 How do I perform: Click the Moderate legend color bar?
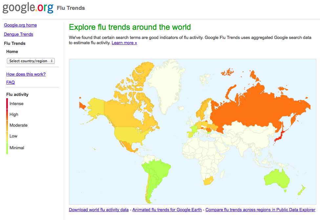tap(7, 125)
